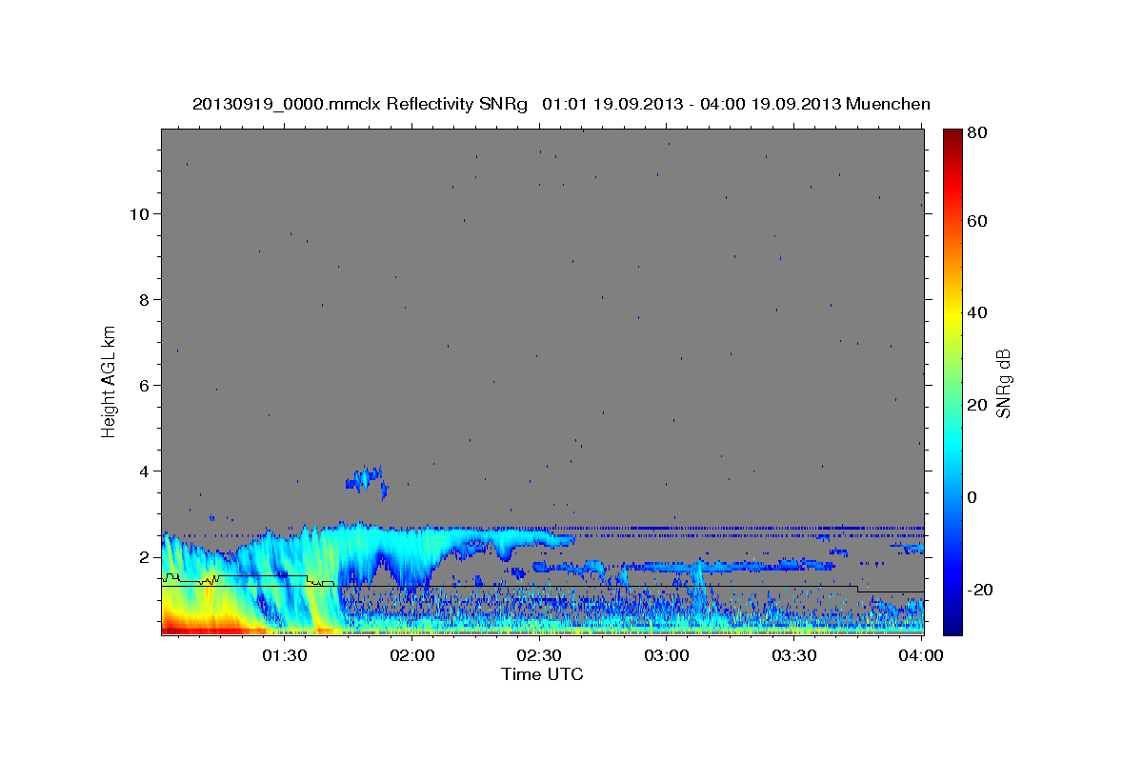Click the height tick label 10

tap(139, 214)
